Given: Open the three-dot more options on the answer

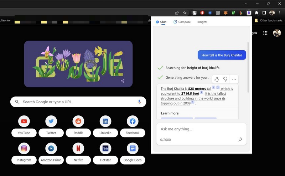Looking at the screenshot, I should pos(234,79).
